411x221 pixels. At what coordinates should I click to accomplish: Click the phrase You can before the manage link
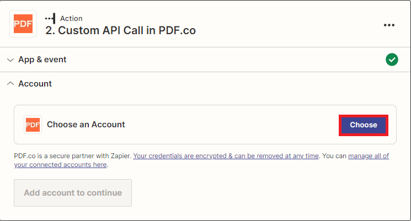pos(334,156)
